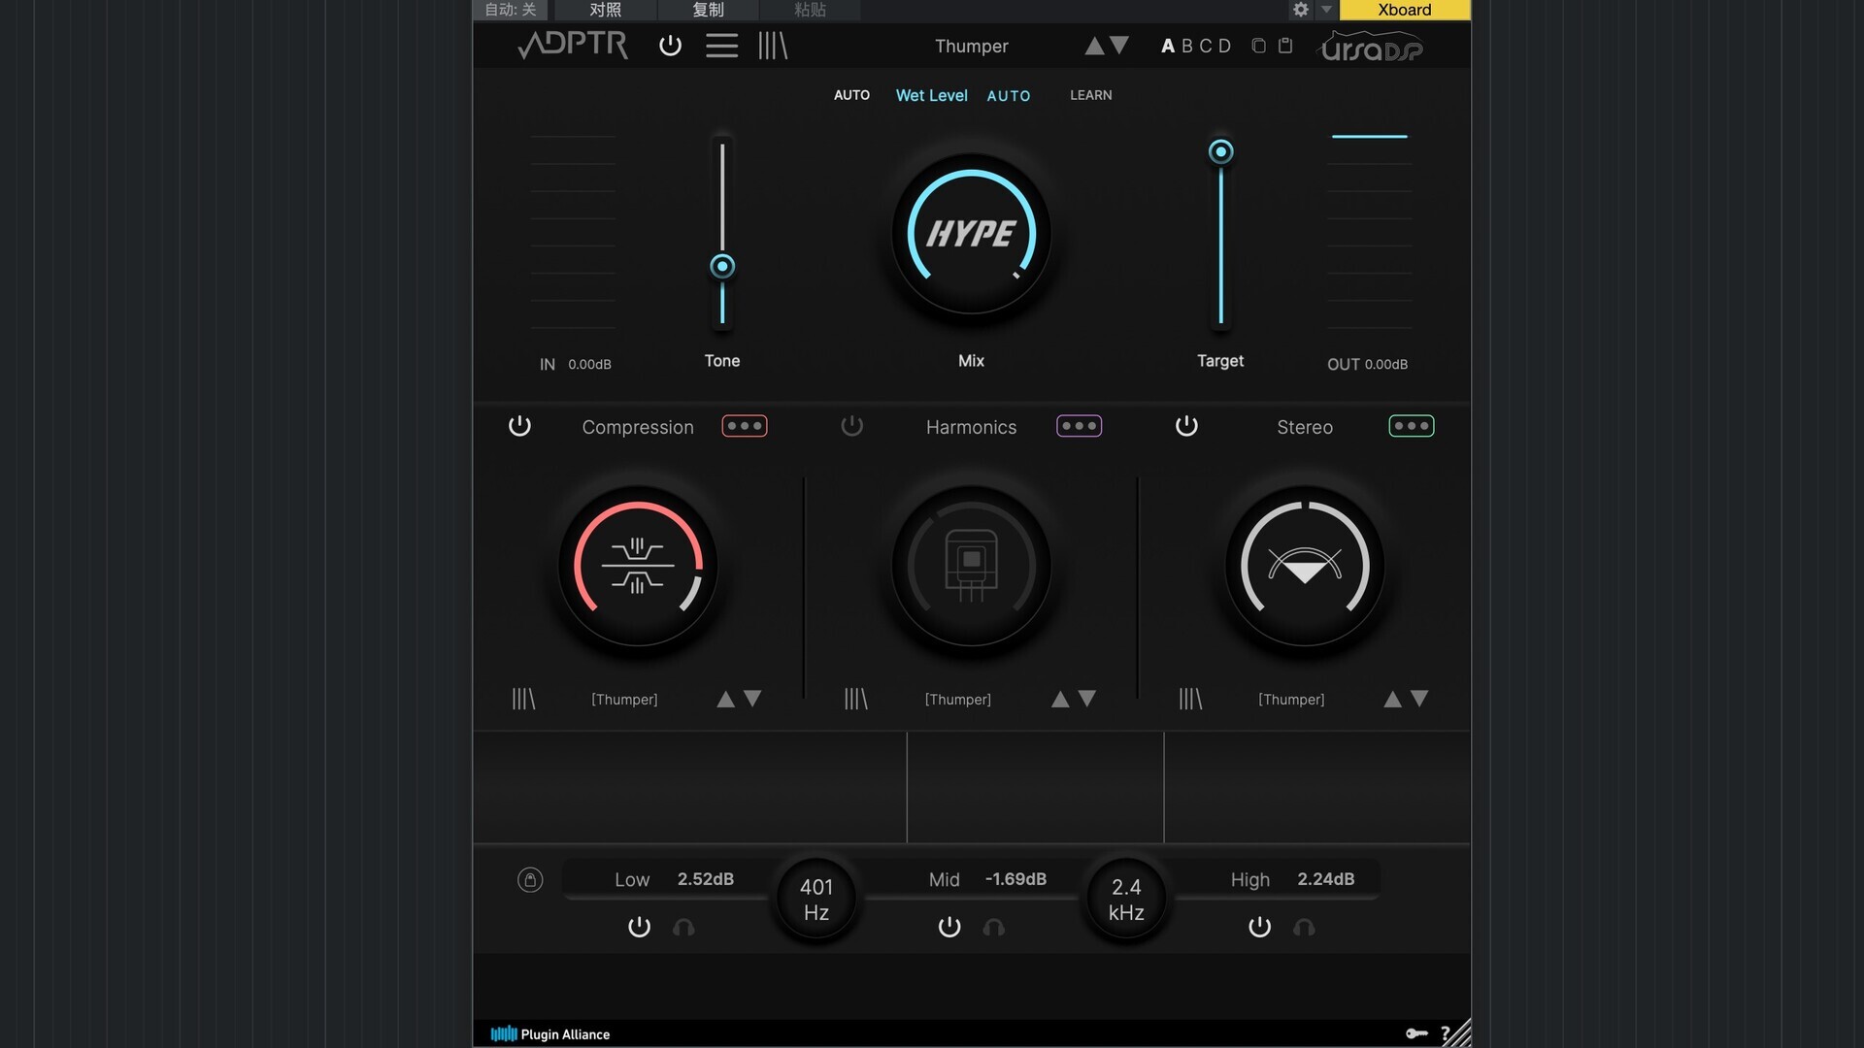This screenshot has height=1048, width=1864.
Task: Solo the Low band headphones
Action: (683, 928)
